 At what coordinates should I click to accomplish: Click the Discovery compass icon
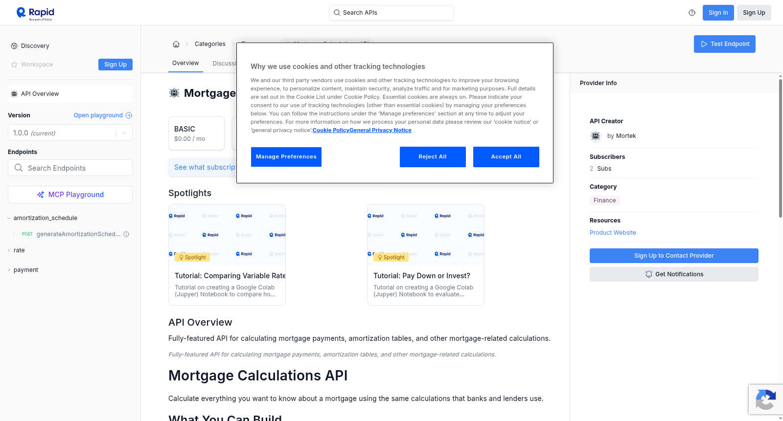pyautogui.click(x=14, y=46)
